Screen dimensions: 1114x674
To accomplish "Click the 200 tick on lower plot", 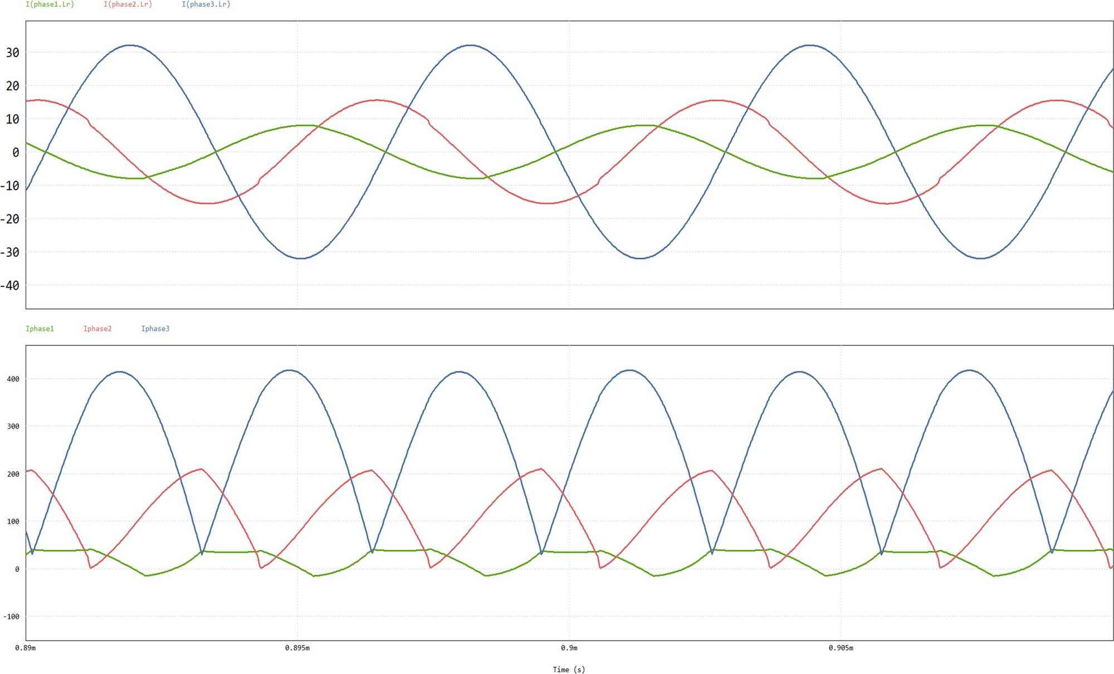I will (13, 474).
